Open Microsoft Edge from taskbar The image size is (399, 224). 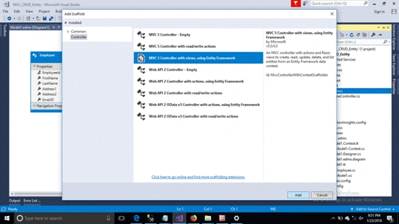(136, 218)
